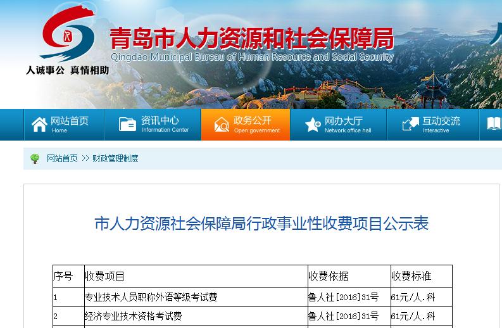Screen dimensions: 502x328
Task: Click the star person icon for 网办大厅
Action: (313, 124)
